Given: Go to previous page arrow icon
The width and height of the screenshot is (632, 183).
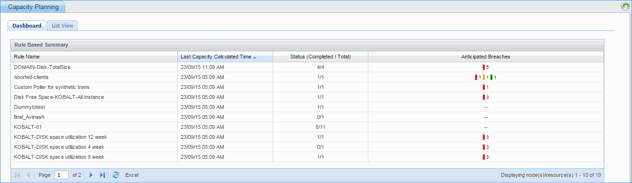Looking at the screenshot, I should (28, 175).
